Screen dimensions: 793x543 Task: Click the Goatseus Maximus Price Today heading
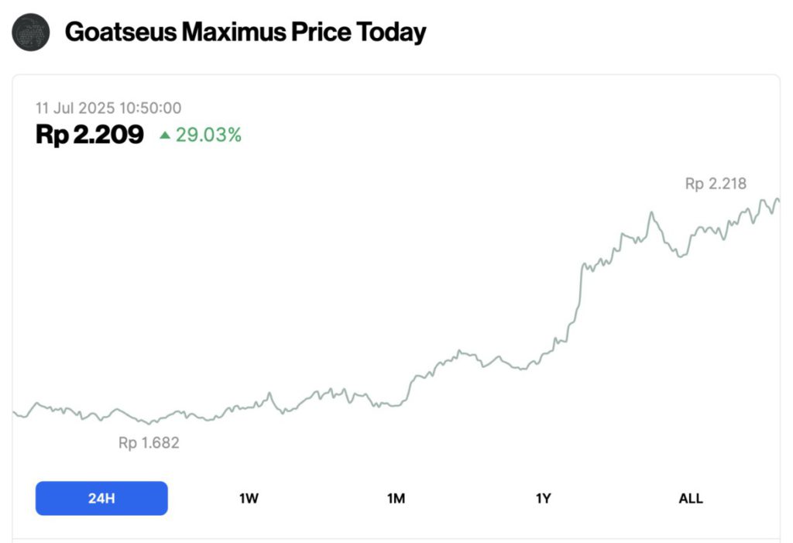pos(245,33)
